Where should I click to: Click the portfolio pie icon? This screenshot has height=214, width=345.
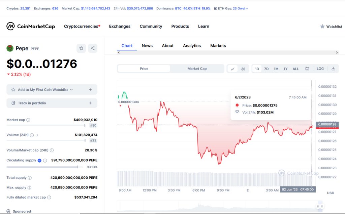[13, 103]
